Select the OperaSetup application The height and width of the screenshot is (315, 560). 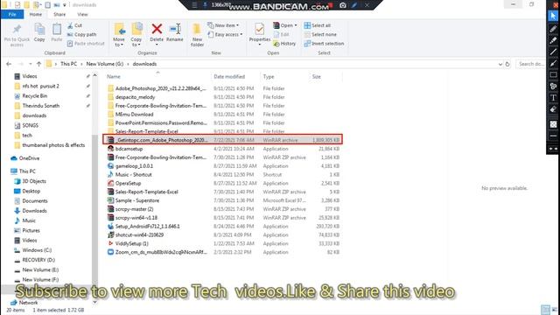(128, 183)
